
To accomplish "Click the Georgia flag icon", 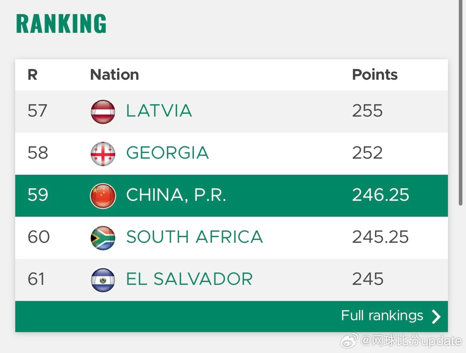I will (103, 154).
